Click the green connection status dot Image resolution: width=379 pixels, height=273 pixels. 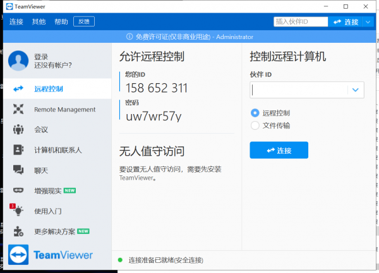120,260
